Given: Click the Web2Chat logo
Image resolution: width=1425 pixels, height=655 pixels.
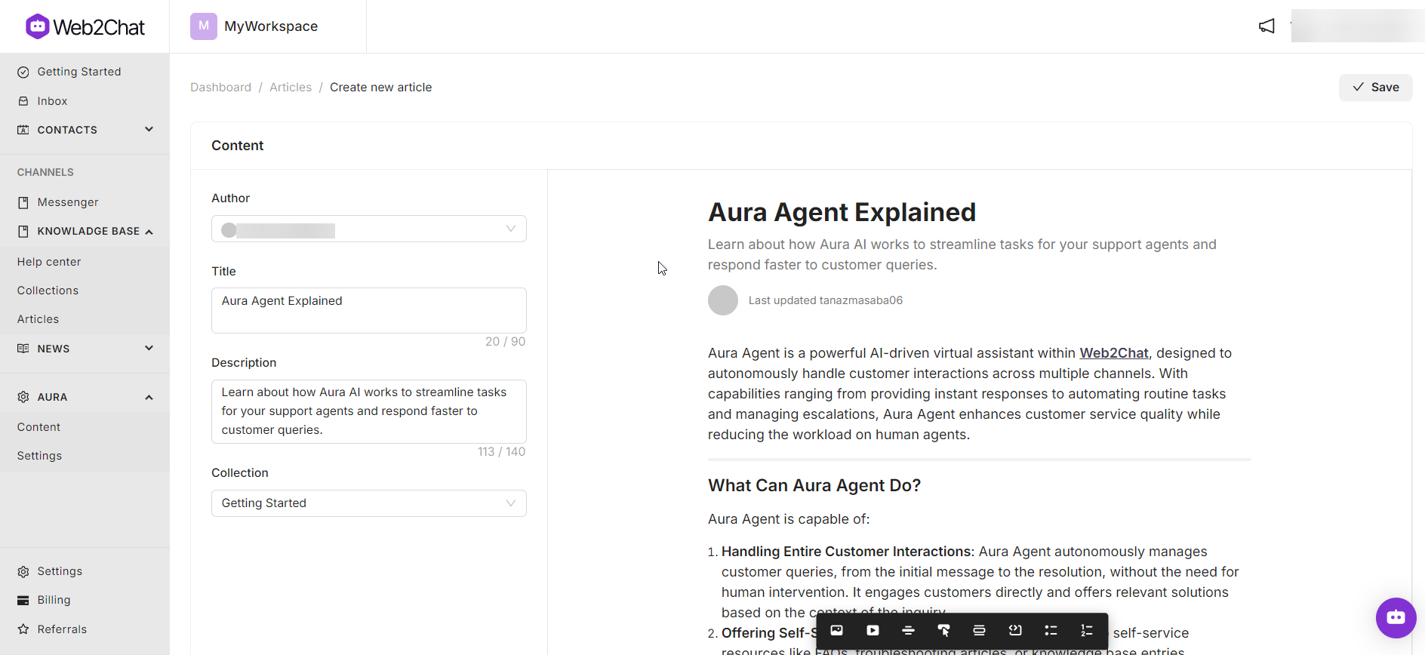Looking at the screenshot, I should coord(85,26).
